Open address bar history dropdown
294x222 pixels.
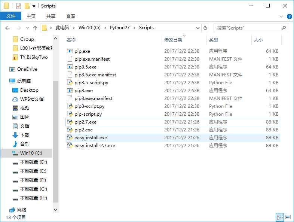coord(198,28)
